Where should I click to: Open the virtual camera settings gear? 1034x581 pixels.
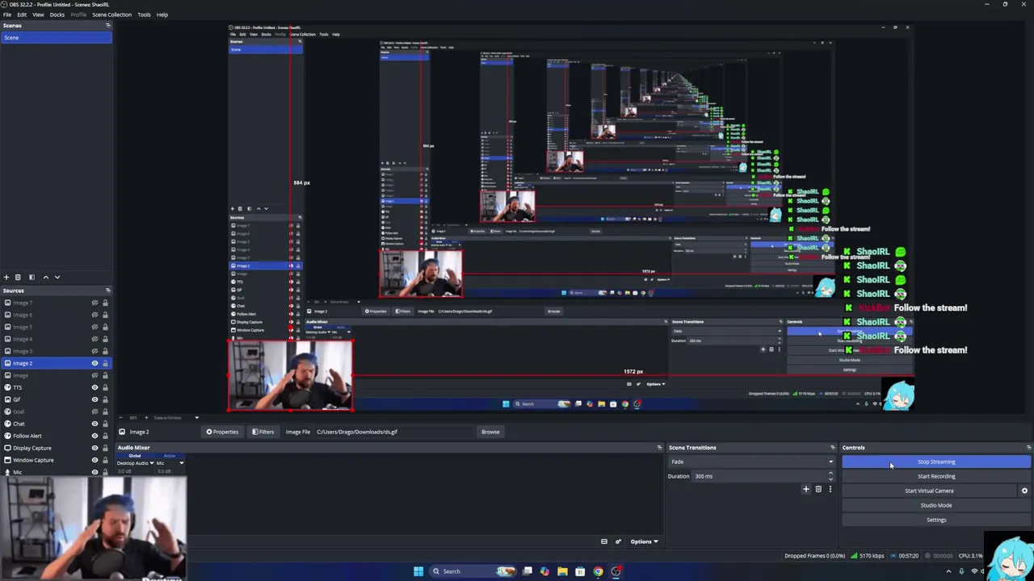(1024, 491)
